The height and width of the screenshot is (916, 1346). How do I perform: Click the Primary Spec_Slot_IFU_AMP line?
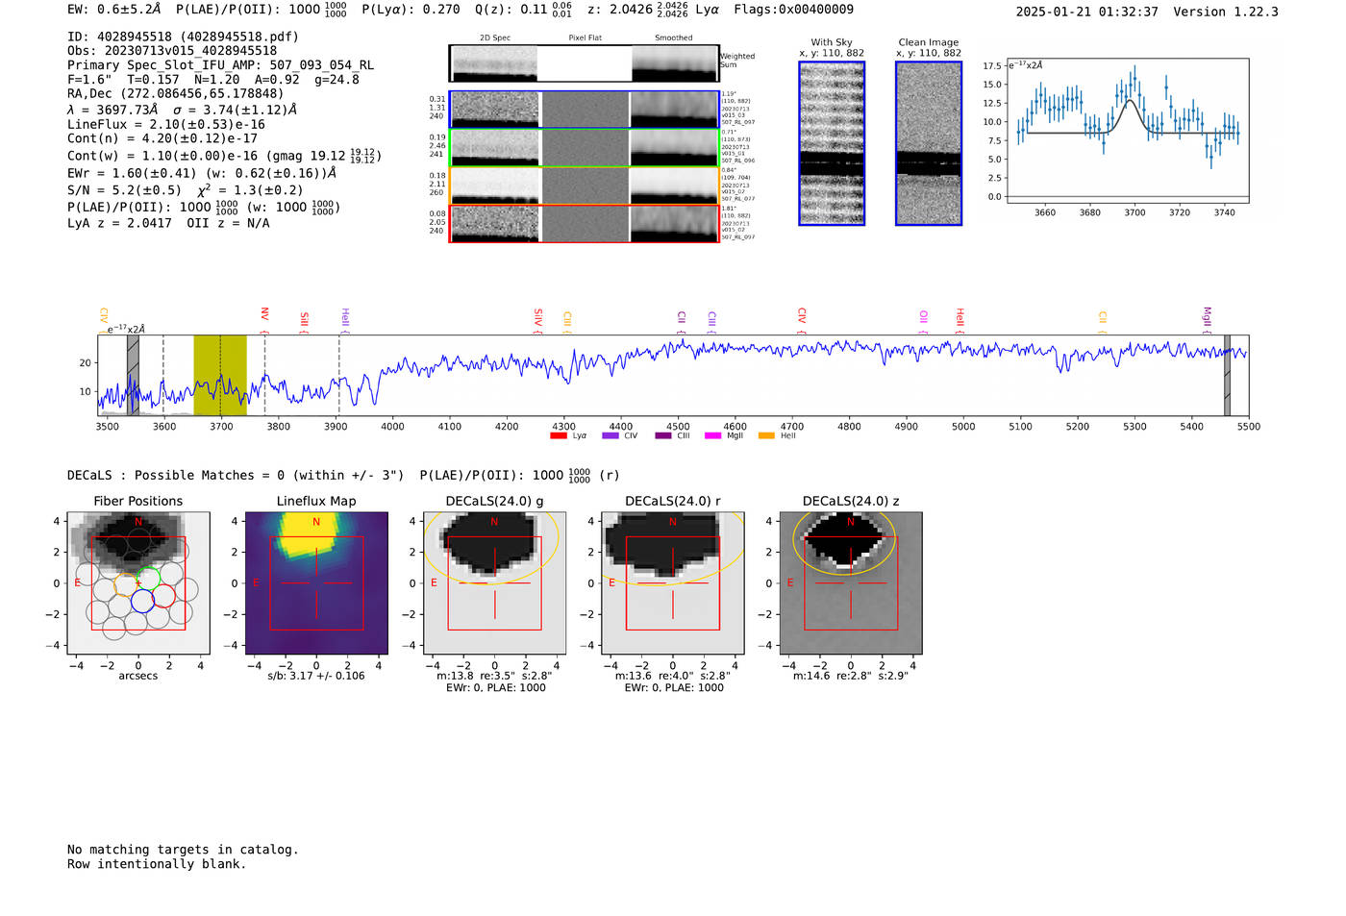(x=220, y=65)
